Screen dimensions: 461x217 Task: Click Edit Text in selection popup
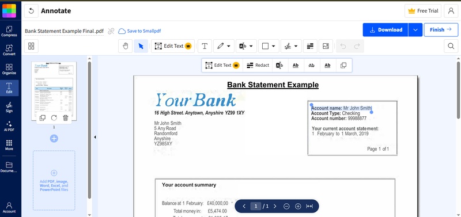coord(222,65)
